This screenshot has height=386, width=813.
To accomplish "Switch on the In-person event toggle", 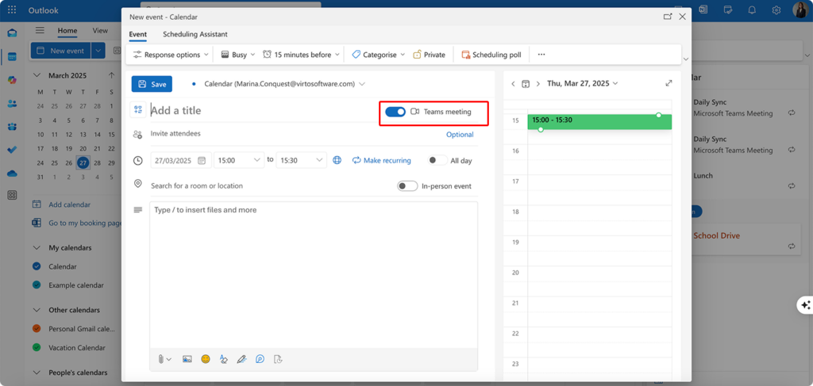I will click(x=406, y=186).
